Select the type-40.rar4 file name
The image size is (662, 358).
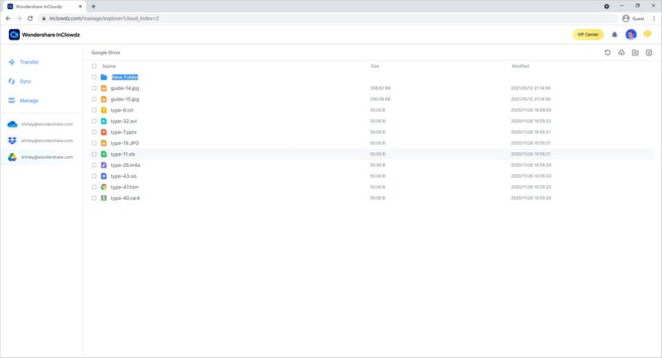[125, 198]
